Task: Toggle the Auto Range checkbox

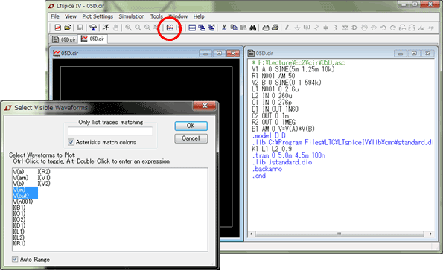Action: pyautogui.click(x=15, y=259)
